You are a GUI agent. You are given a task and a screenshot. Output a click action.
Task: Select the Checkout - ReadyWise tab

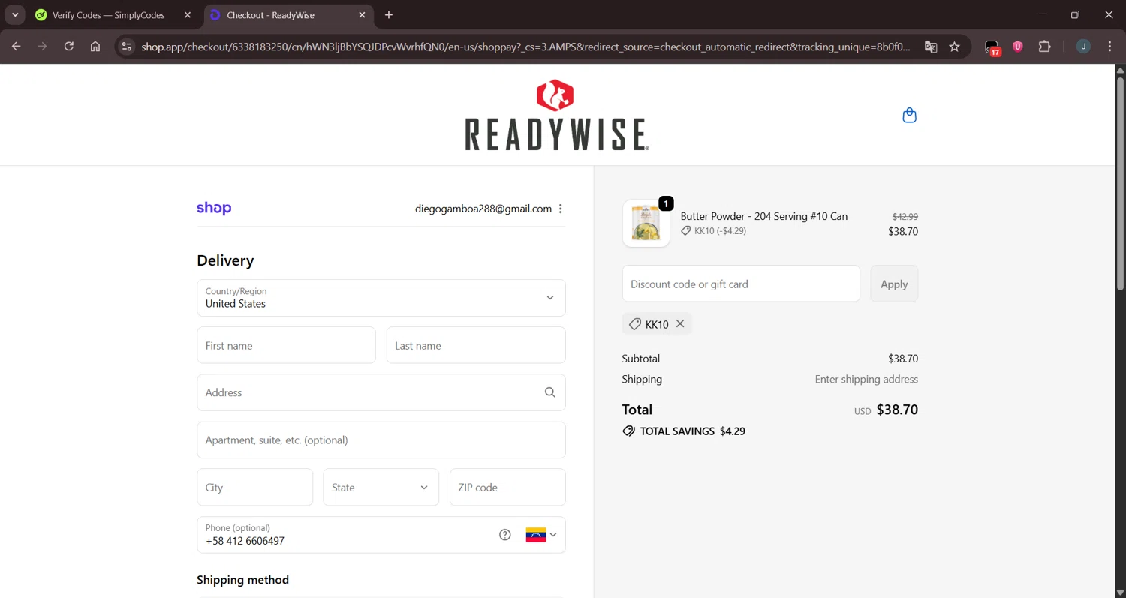[270, 15]
